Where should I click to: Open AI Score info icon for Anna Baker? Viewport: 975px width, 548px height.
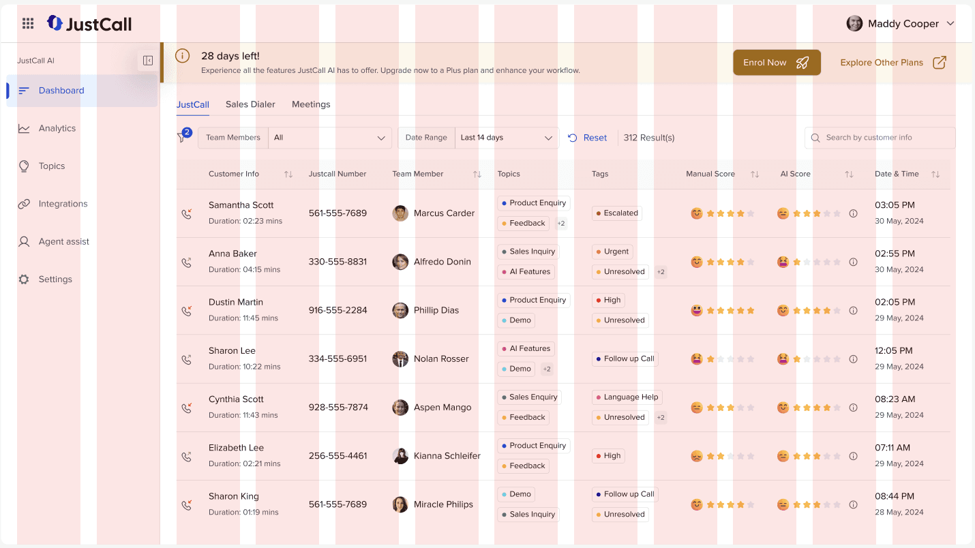point(853,262)
